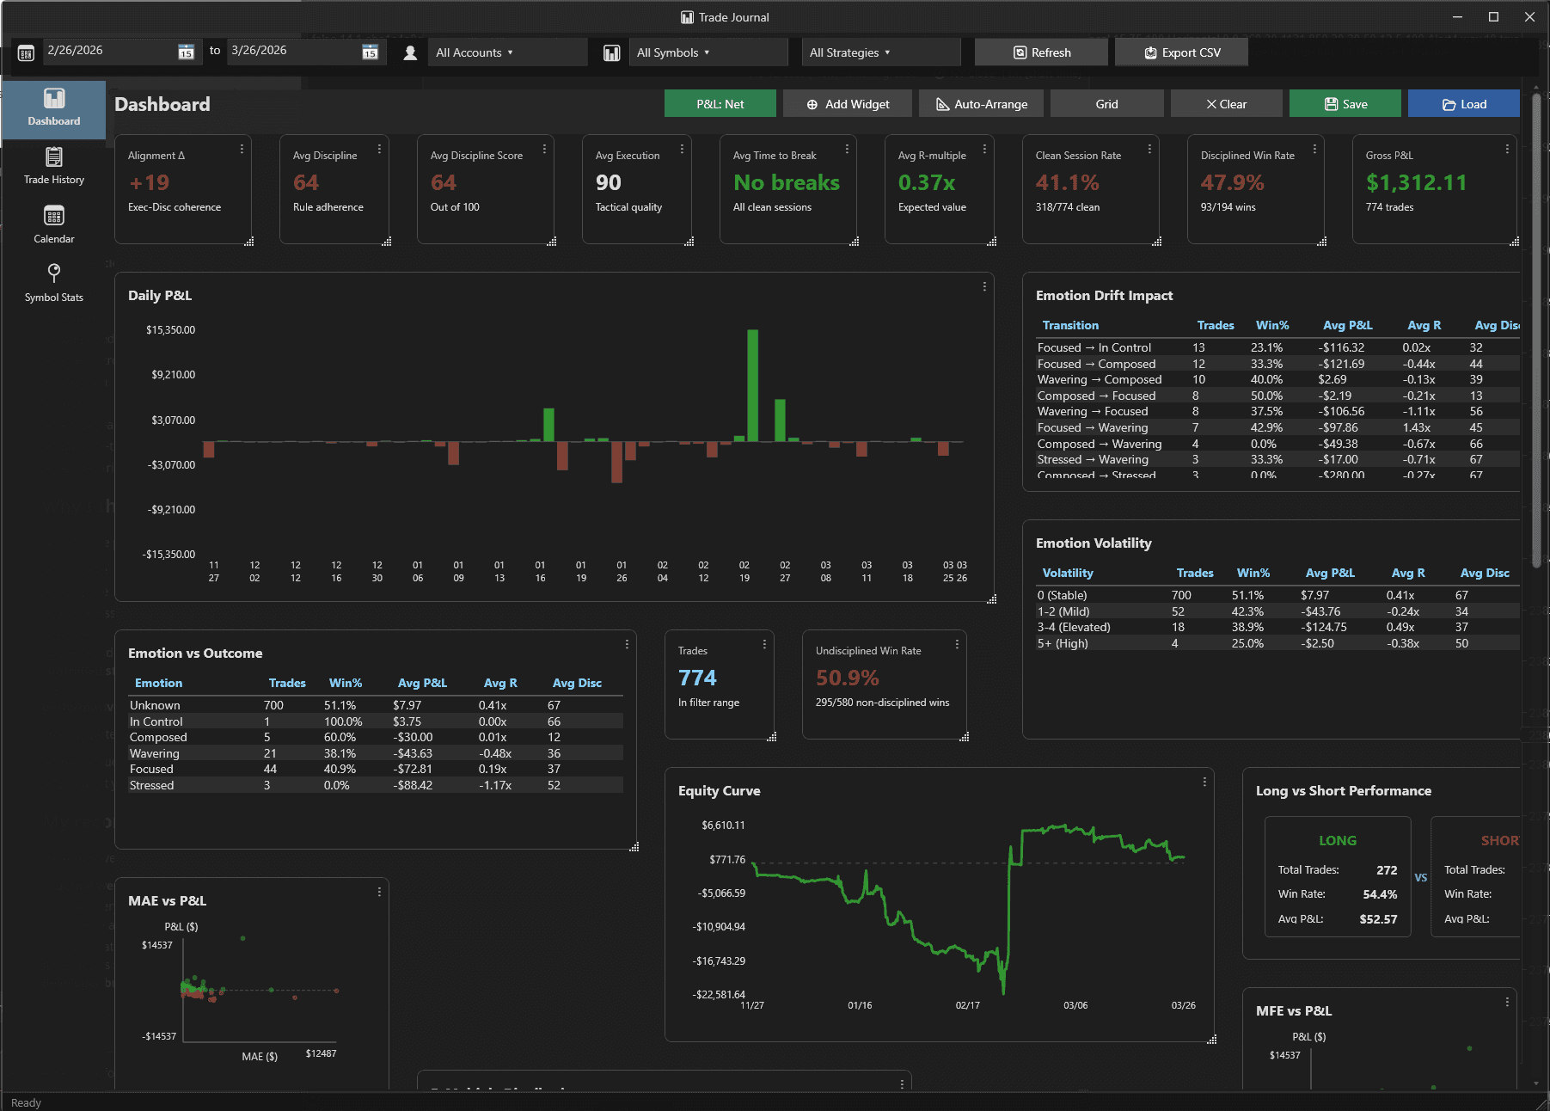Refresh the dashboard data
Viewport: 1550px width, 1111px height.
tap(1040, 52)
